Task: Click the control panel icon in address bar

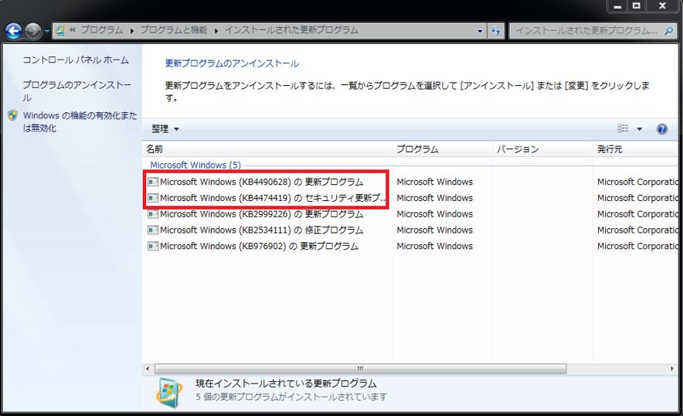Action: coord(60,30)
